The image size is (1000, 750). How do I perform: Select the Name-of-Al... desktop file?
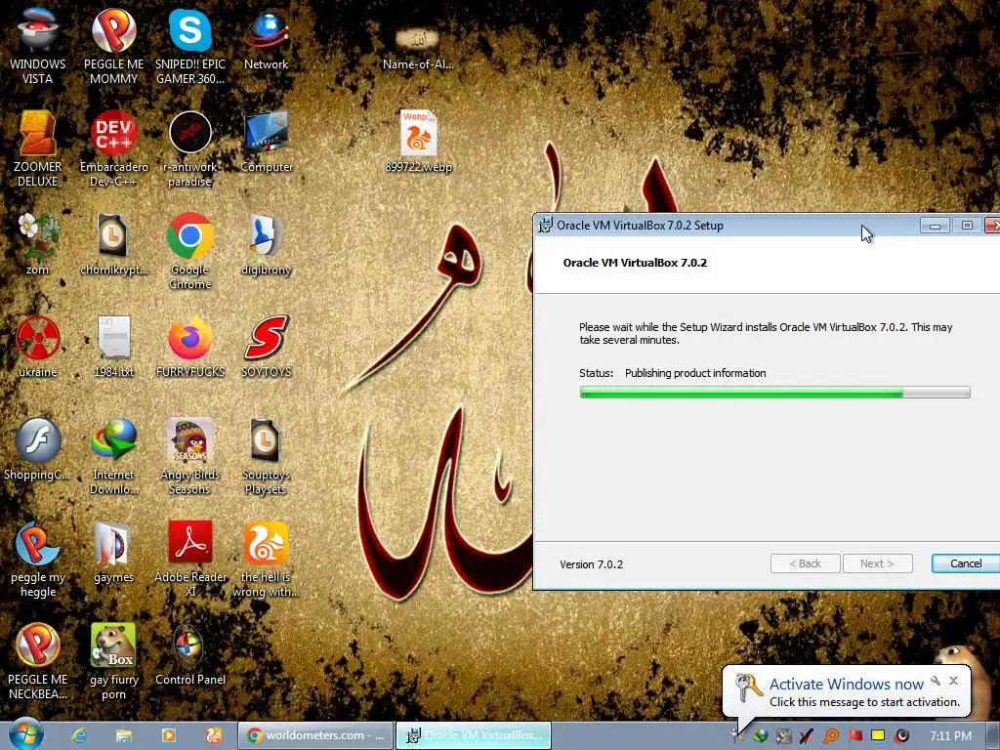(418, 48)
